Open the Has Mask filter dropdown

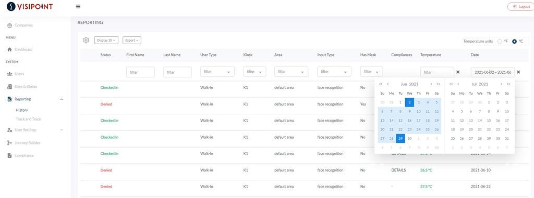371,72
